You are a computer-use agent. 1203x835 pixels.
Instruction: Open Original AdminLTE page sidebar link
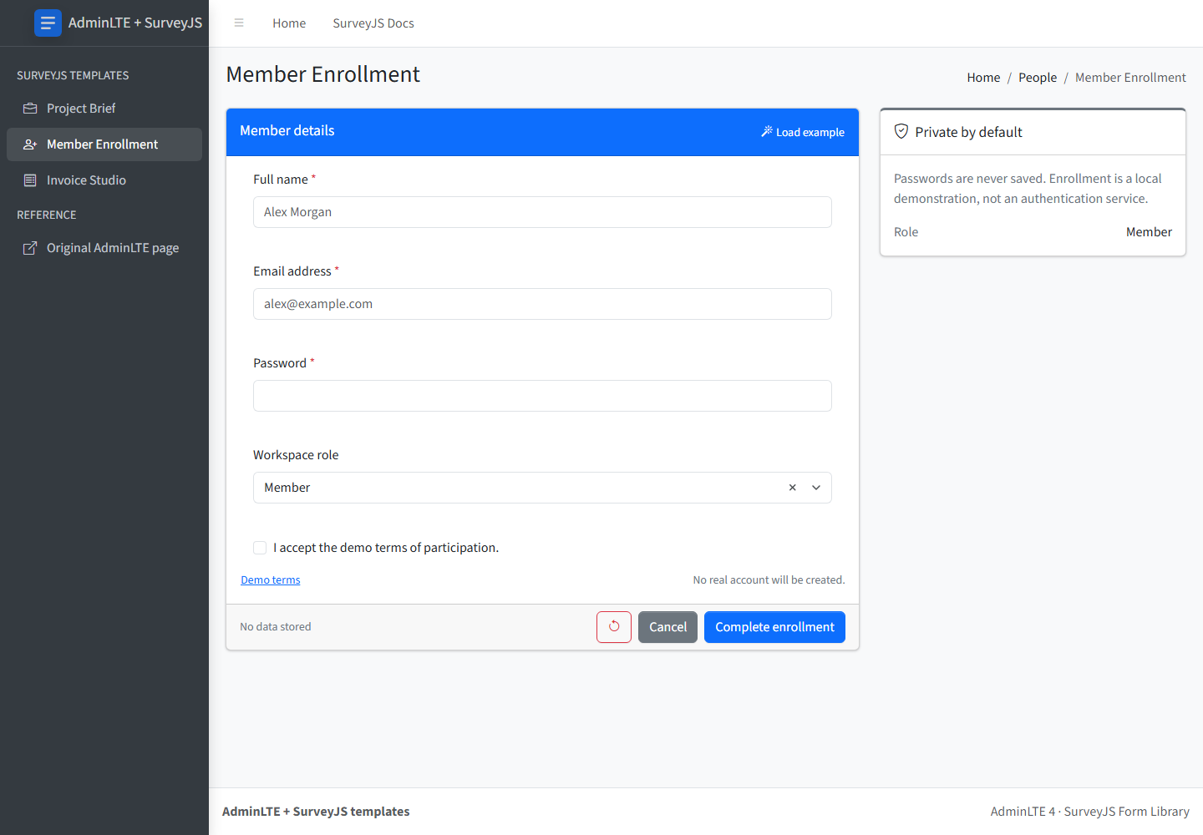(104, 248)
